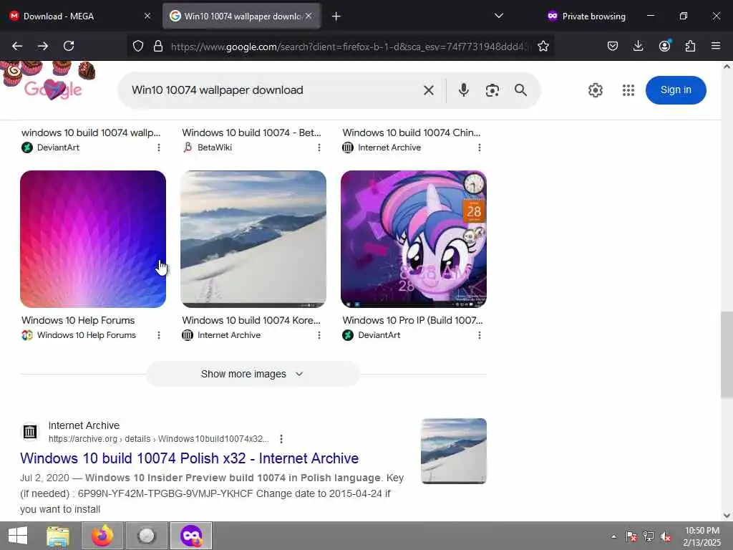
Task: Open the snowy mountain wallpaper image
Action: pyautogui.click(x=253, y=239)
